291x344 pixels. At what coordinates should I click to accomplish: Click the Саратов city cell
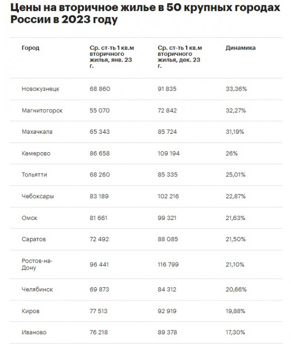(33, 239)
